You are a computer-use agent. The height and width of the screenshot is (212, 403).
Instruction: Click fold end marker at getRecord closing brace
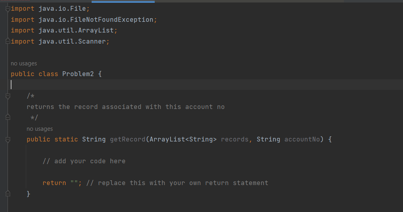click(8, 193)
